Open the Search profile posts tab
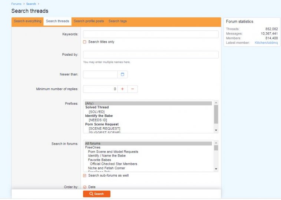The height and width of the screenshot is (200, 281). (89, 21)
